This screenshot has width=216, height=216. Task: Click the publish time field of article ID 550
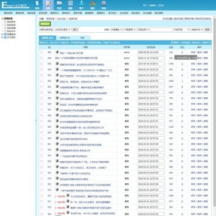point(151,53)
